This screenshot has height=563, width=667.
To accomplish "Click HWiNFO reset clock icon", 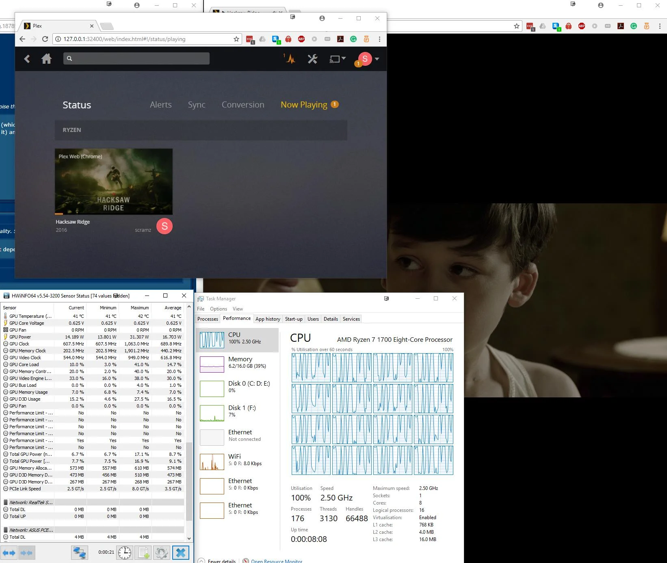I will 125,552.
